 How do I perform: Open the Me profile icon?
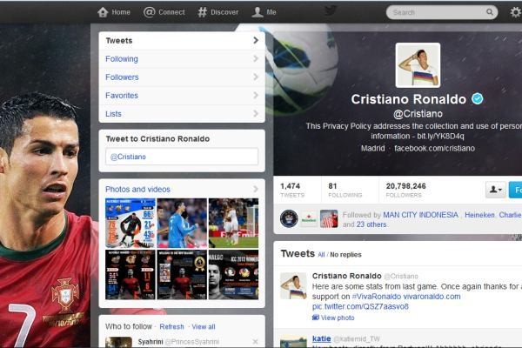tap(258, 12)
